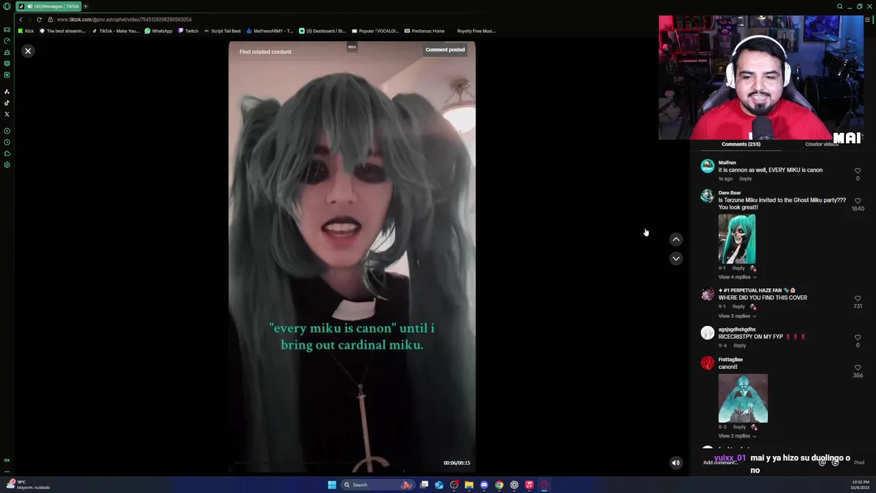Open sidebar Settings gear icon
Image resolution: width=876 pixels, height=493 pixels.
point(7,165)
